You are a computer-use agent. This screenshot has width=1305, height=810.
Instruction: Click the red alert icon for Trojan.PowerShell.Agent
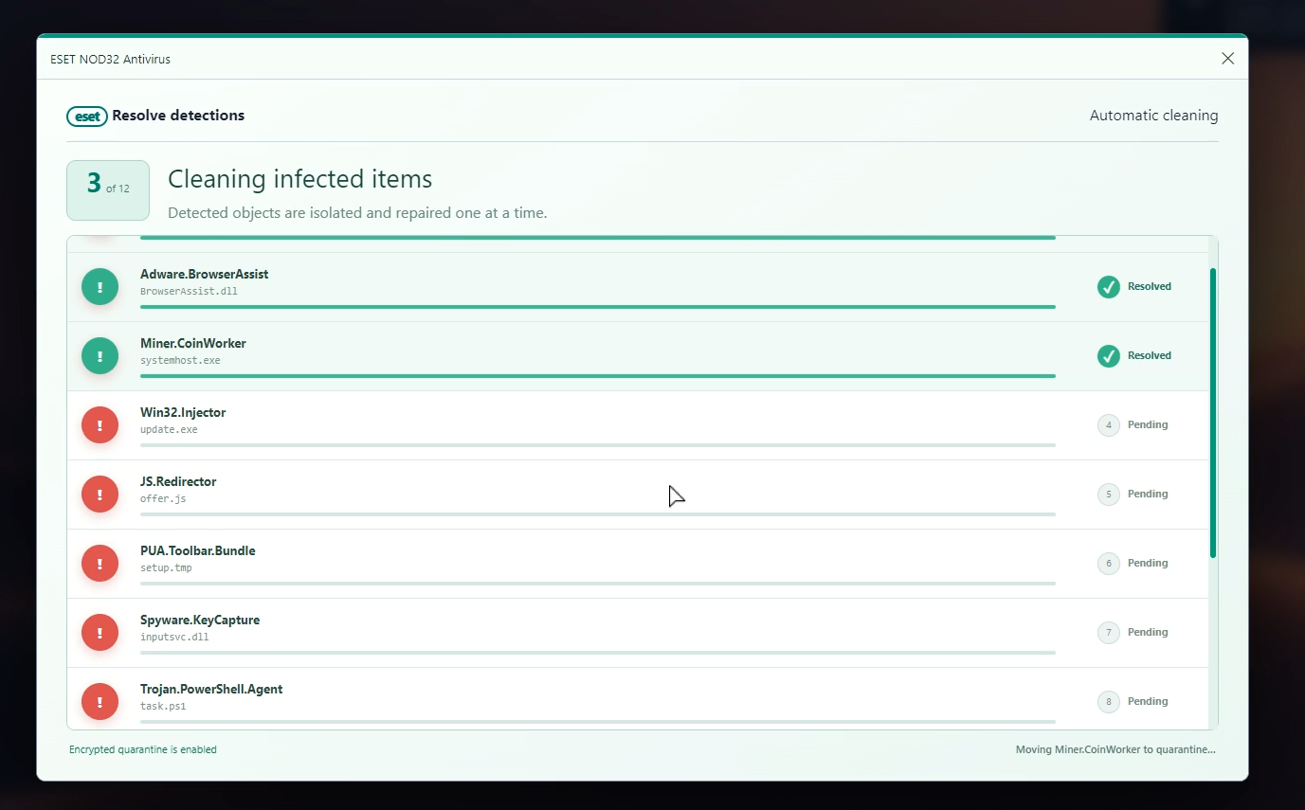(x=100, y=702)
